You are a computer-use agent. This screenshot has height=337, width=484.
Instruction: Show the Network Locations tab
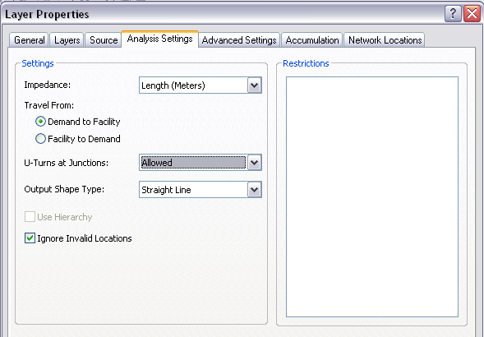tap(385, 40)
